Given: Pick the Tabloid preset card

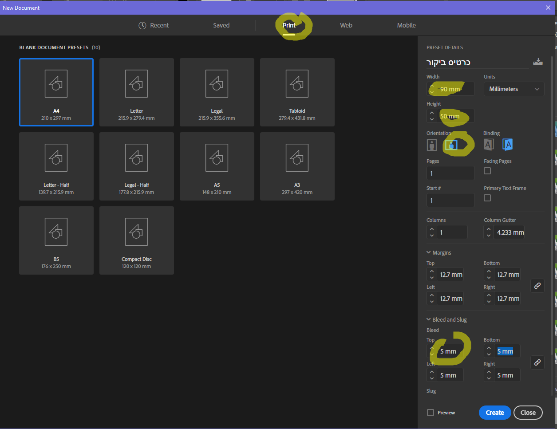Looking at the screenshot, I should pos(297,92).
